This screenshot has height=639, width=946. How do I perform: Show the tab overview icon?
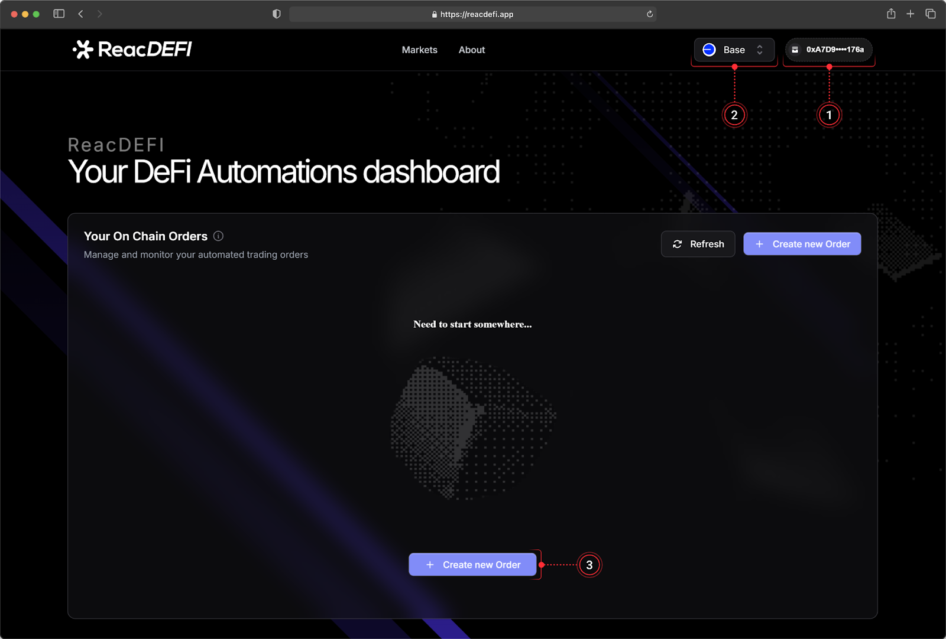(931, 14)
